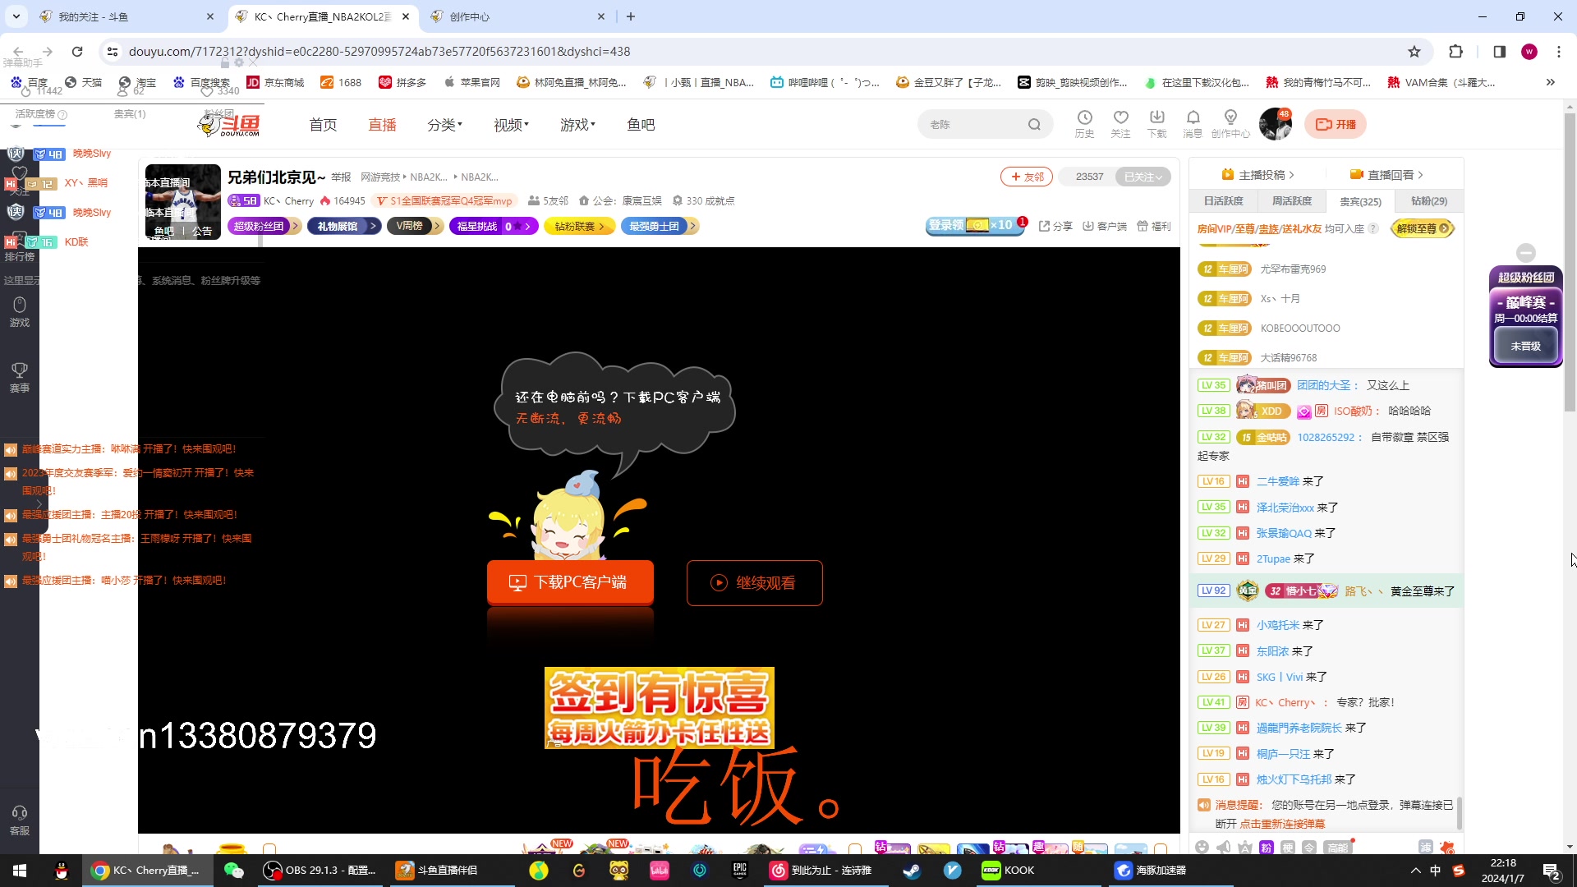The height and width of the screenshot is (887, 1577).
Task: Select the 钻粉(29) tab
Action: coord(1429,201)
